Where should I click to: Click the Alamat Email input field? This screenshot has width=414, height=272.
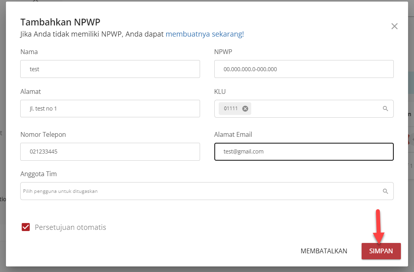[x=304, y=152]
